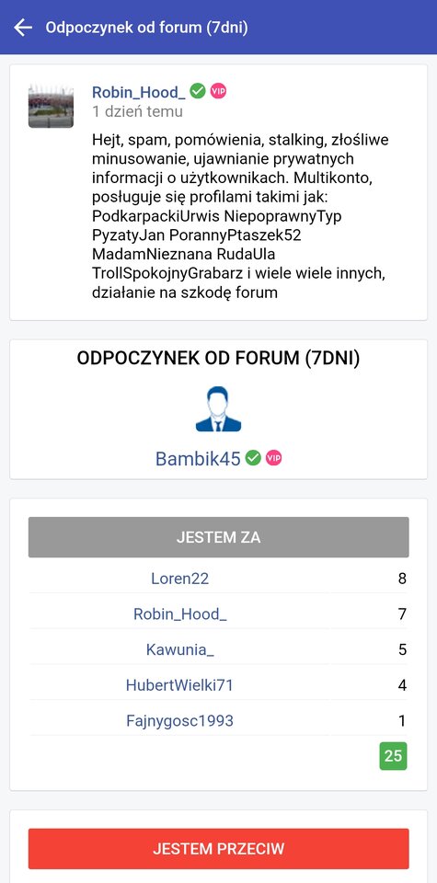The image size is (437, 883).
Task: Click pink VIP badge next to Bambik45
Action: pos(273,458)
